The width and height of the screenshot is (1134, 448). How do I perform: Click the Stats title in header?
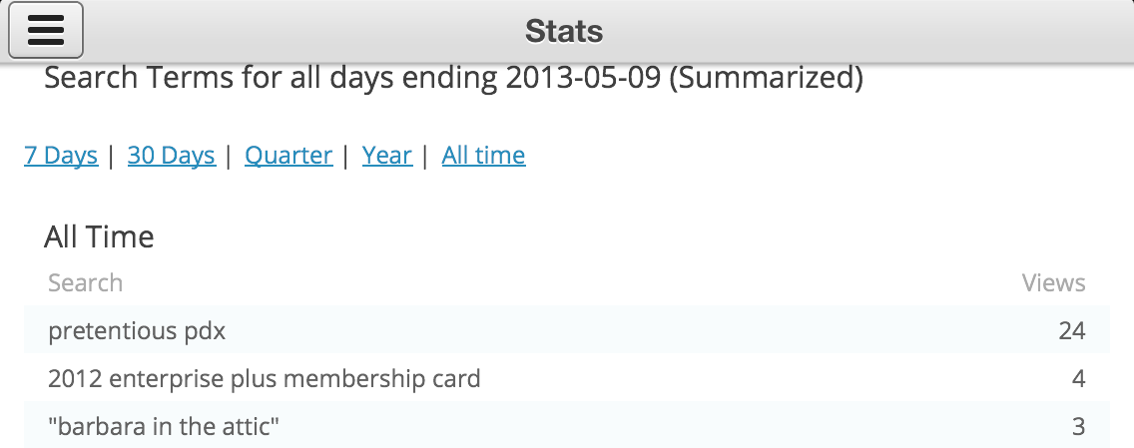[x=564, y=31]
